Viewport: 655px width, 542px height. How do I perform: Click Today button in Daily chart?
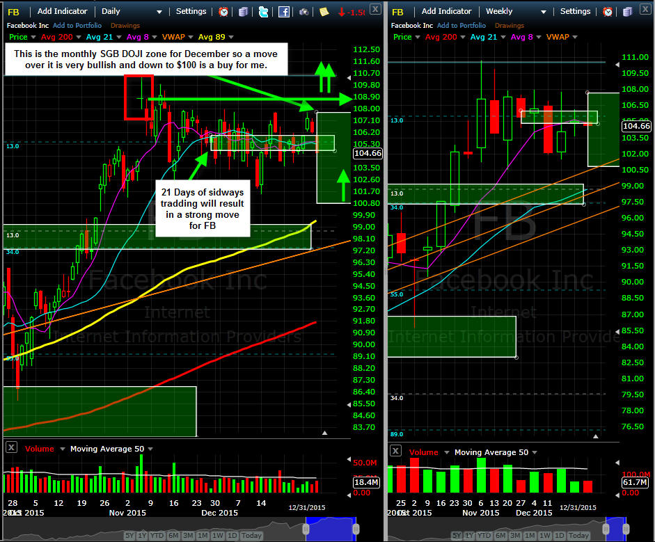251,535
